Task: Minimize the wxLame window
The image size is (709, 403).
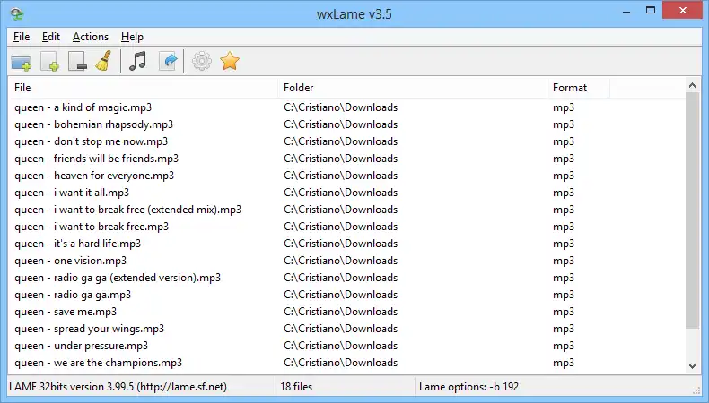Action: (x=626, y=12)
